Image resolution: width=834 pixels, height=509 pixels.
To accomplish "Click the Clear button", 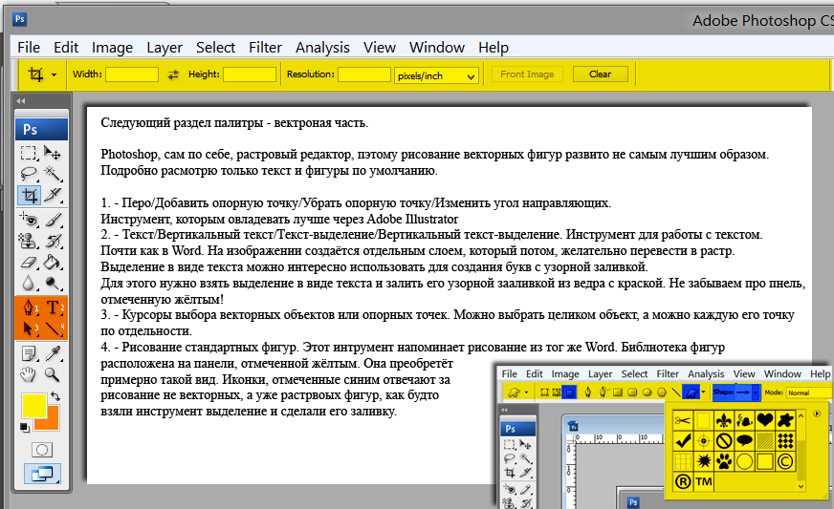I will tap(600, 74).
